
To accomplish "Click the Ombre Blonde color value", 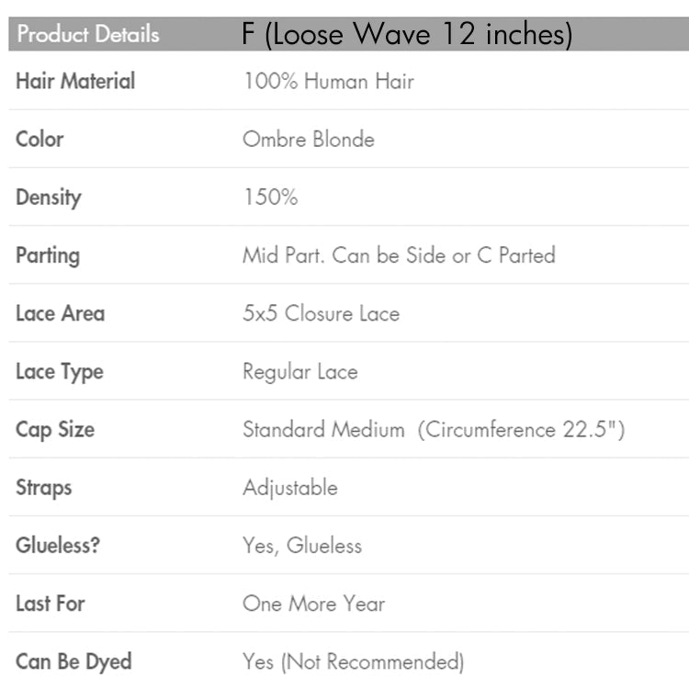I will coord(308,140).
